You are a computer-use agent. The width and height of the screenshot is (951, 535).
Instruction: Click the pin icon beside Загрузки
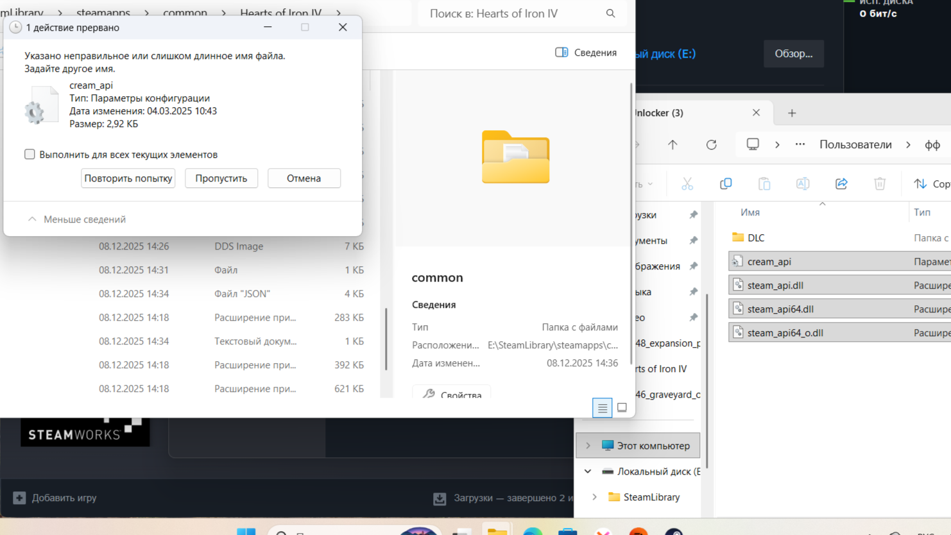point(694,215)
